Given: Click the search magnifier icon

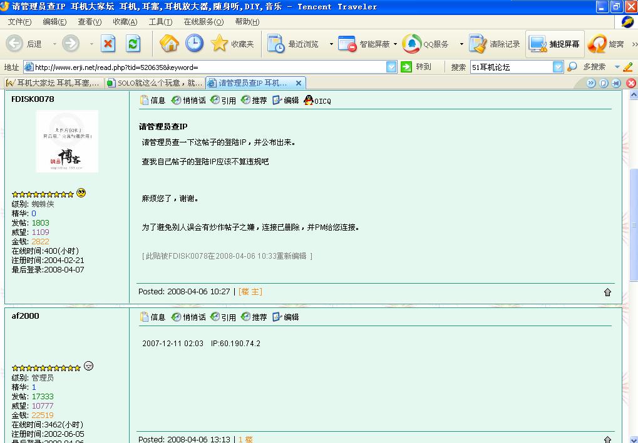Looking at the screenshot, I should coord(572,67).
